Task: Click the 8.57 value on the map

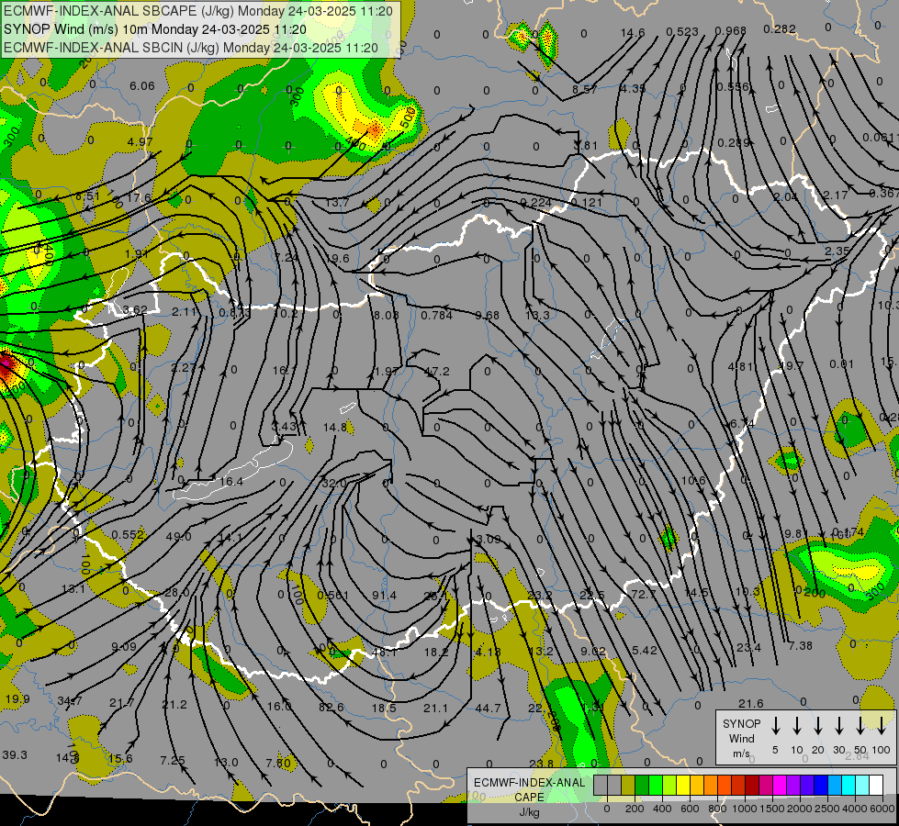Action: click(x=585, y=89)
